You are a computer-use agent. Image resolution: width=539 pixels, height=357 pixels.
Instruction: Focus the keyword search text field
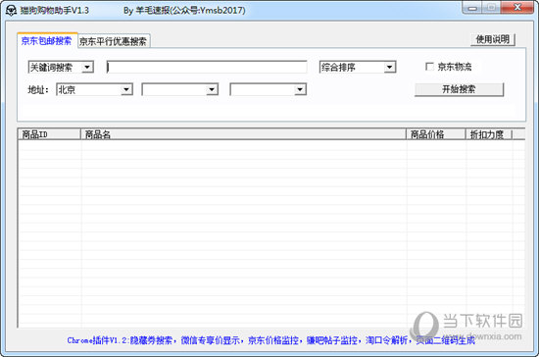(207, 67)
